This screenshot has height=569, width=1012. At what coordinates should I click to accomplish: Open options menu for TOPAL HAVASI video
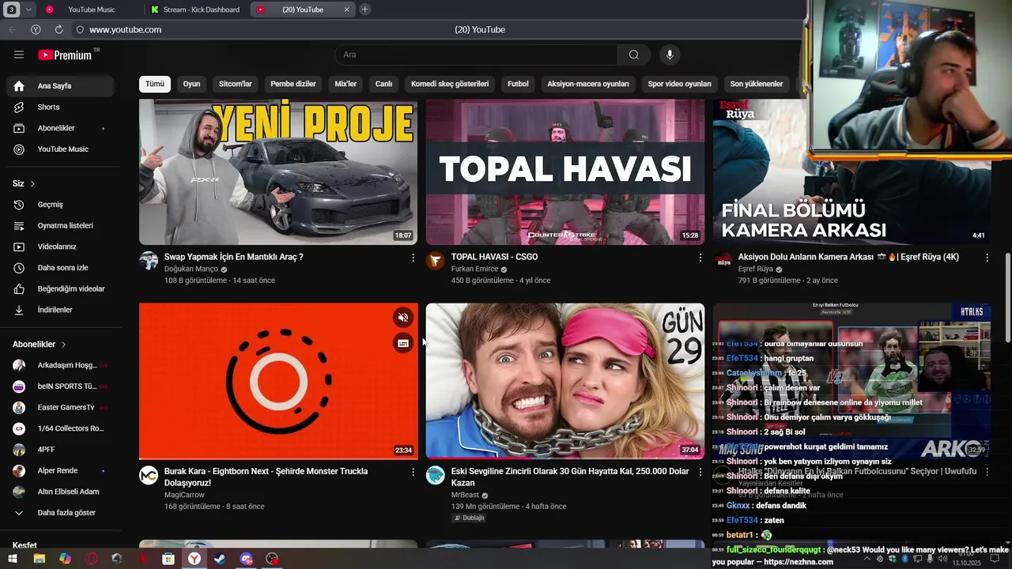pos(700,258)
